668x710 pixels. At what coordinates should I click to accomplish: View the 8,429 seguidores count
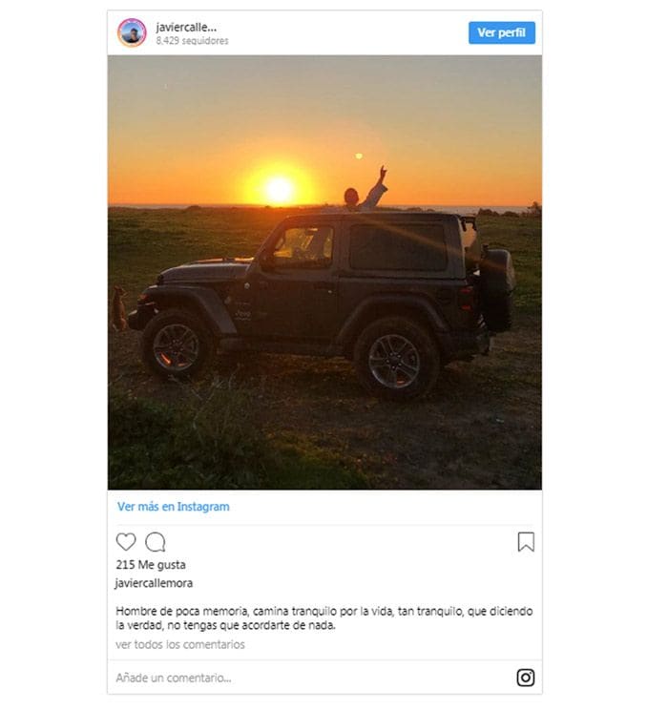192,41
